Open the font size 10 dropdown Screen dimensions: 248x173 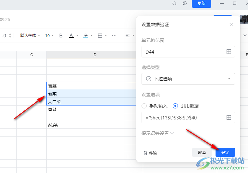coord(49,36)
